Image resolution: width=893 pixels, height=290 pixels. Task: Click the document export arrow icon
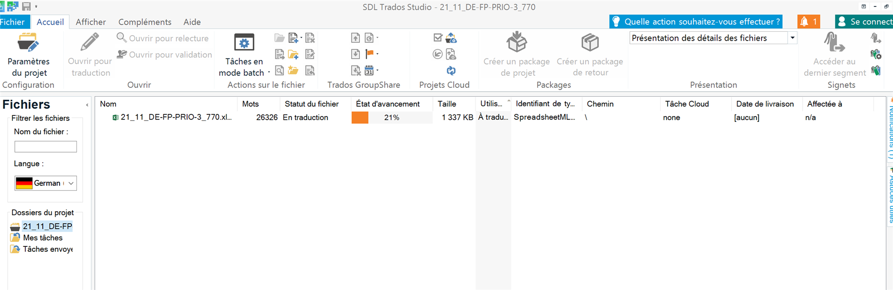click(x=279, y=54)
